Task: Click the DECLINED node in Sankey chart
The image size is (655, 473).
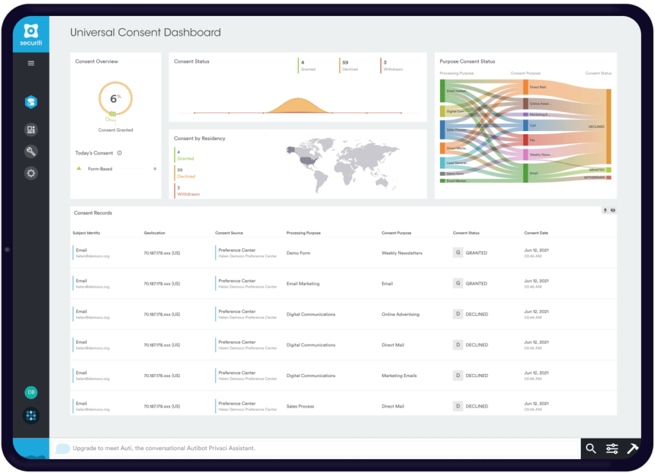Action: pos(608,127)
